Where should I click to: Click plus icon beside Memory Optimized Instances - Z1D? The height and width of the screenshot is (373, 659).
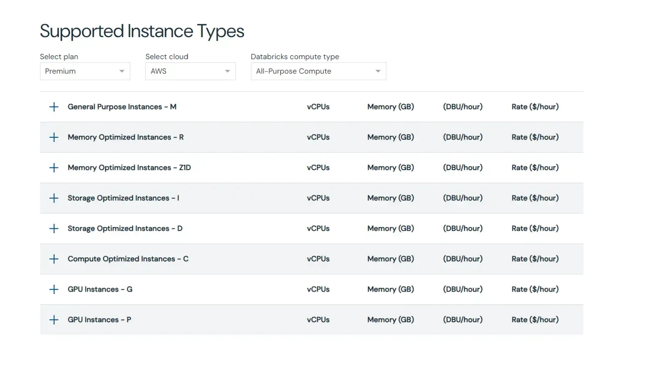[x=54, y=168]
